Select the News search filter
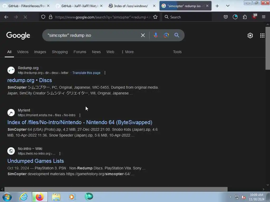The width and height of the screenshot is (270, 202). click(96, 52)
